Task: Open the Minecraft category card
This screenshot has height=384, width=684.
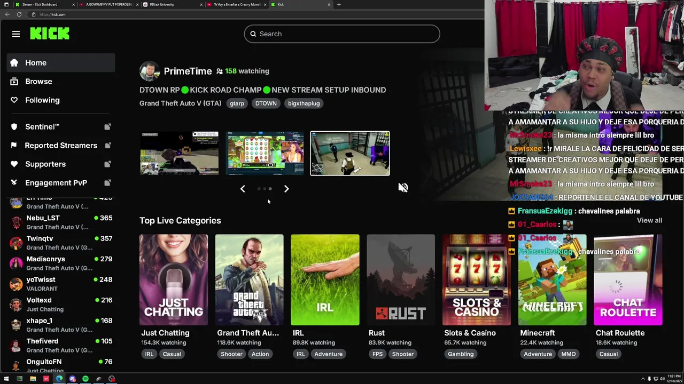Action: (x=552, y=280)
